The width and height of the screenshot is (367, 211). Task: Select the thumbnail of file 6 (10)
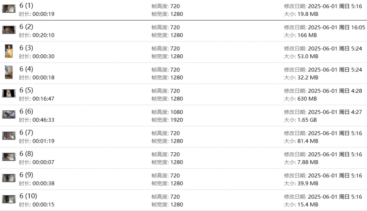point(9,200)
